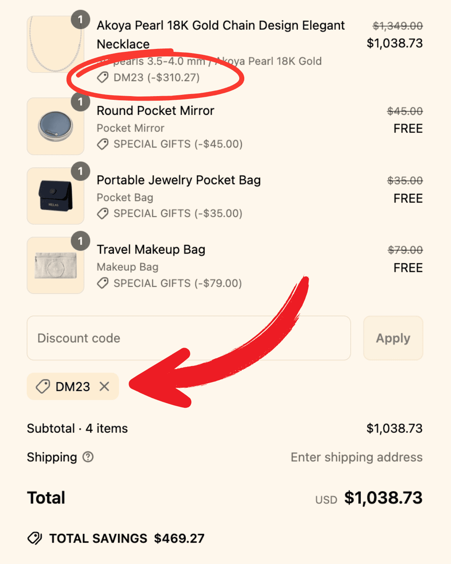This screenshot has width=451, height=564.
Task: Click tag icon beside DM23 (-$310.27)
Action: coord(103,78)
